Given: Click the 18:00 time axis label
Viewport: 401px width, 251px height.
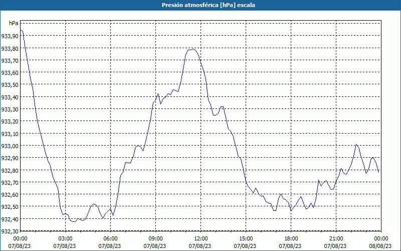Looking at the screenshot, I should click(291, 239).
